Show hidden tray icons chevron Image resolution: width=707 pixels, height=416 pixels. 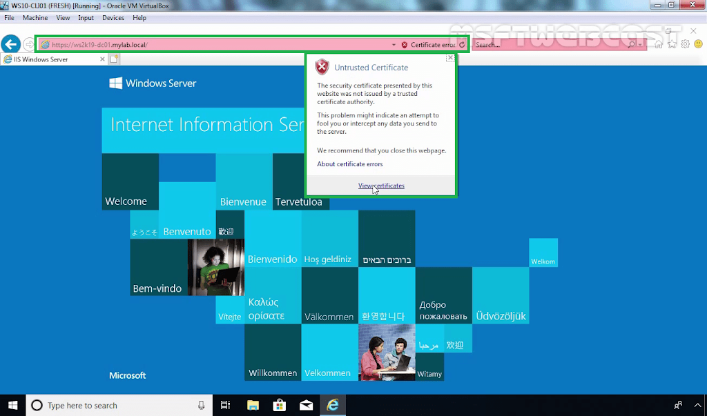click(698, 405)
